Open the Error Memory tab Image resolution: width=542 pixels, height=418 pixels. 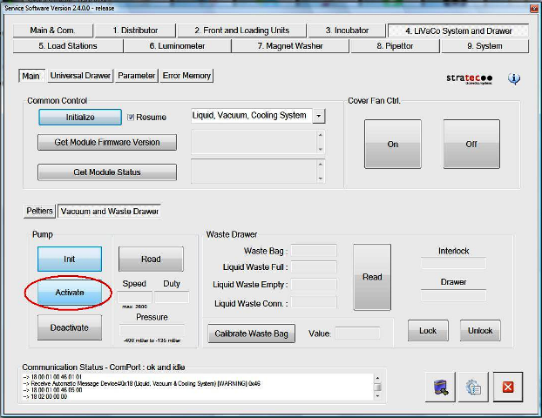coord(186,76)
